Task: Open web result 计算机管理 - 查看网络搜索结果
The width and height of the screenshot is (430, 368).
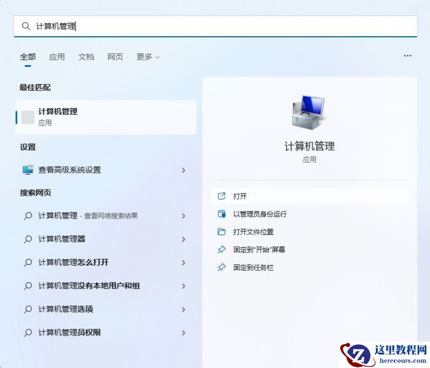Action: [106, 216]
